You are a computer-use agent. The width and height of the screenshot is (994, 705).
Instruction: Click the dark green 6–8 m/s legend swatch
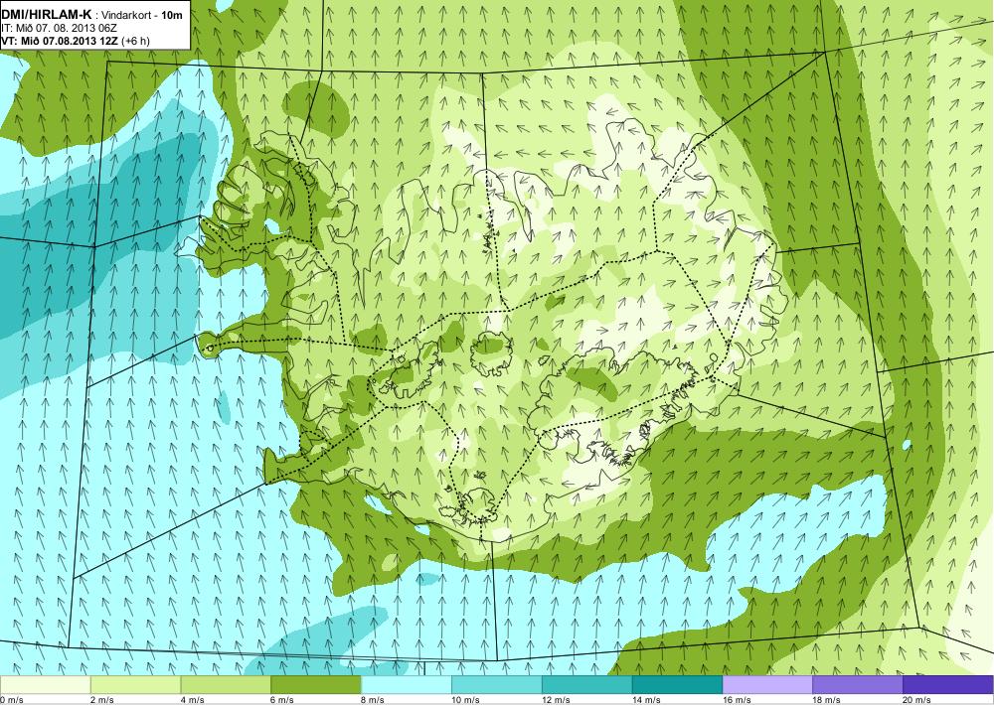coord(316,685)
